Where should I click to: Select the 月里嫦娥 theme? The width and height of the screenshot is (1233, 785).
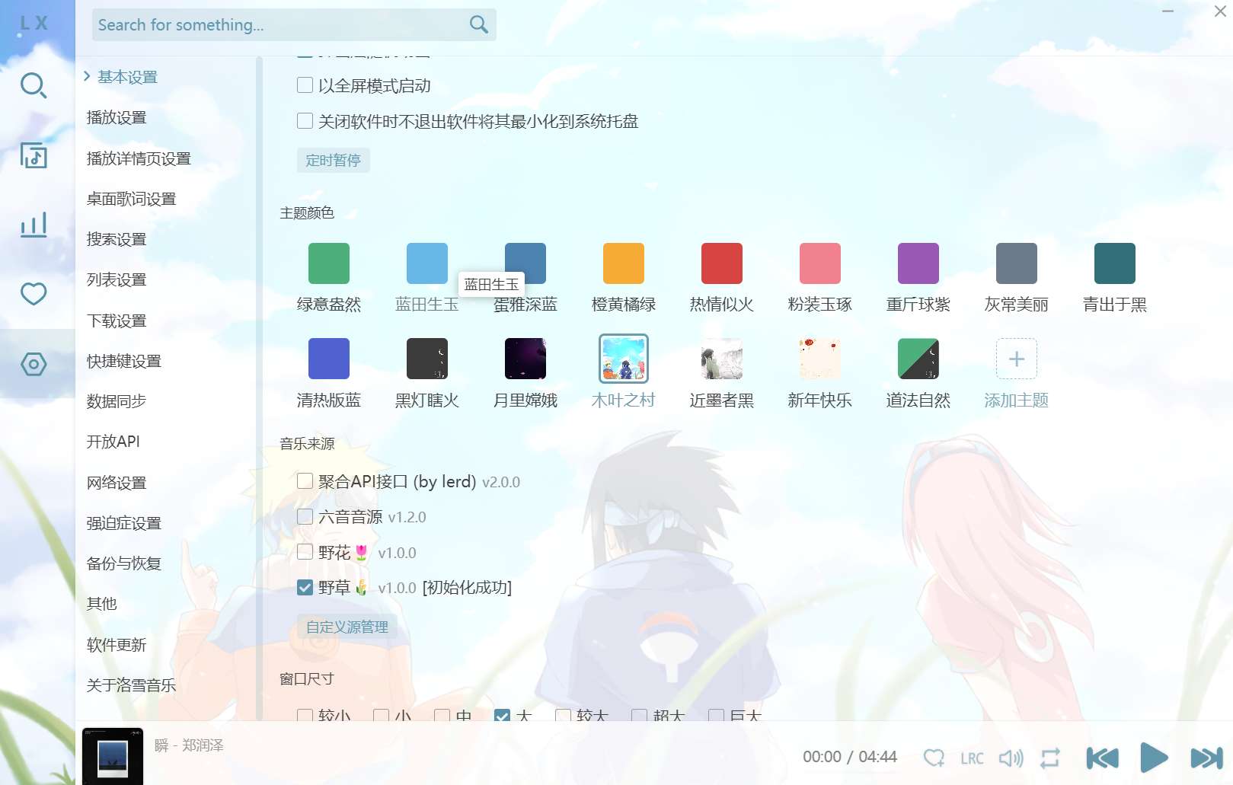pyautogui.click(x=525, y=359)
